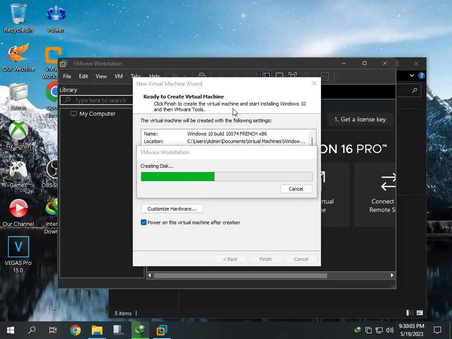The image size is (452, 339).
Task: Open the File menu
Action: (x=67, y=76)
